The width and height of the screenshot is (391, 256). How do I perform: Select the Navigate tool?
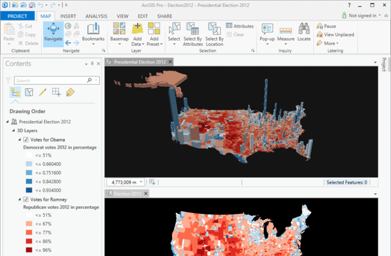[53, 34]
